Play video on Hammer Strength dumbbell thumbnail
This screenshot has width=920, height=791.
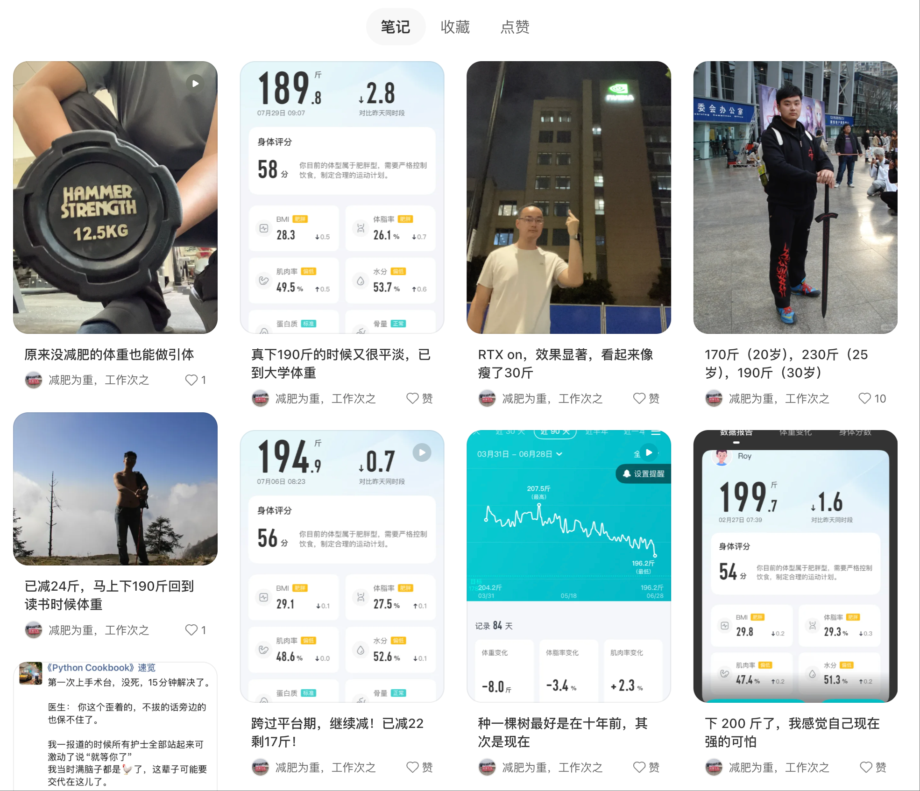(195, 84)
